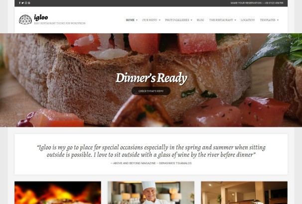Expand the Home menu arrow
The width and height of the screenshot is (302, 204).
click(x=137, y=20)
